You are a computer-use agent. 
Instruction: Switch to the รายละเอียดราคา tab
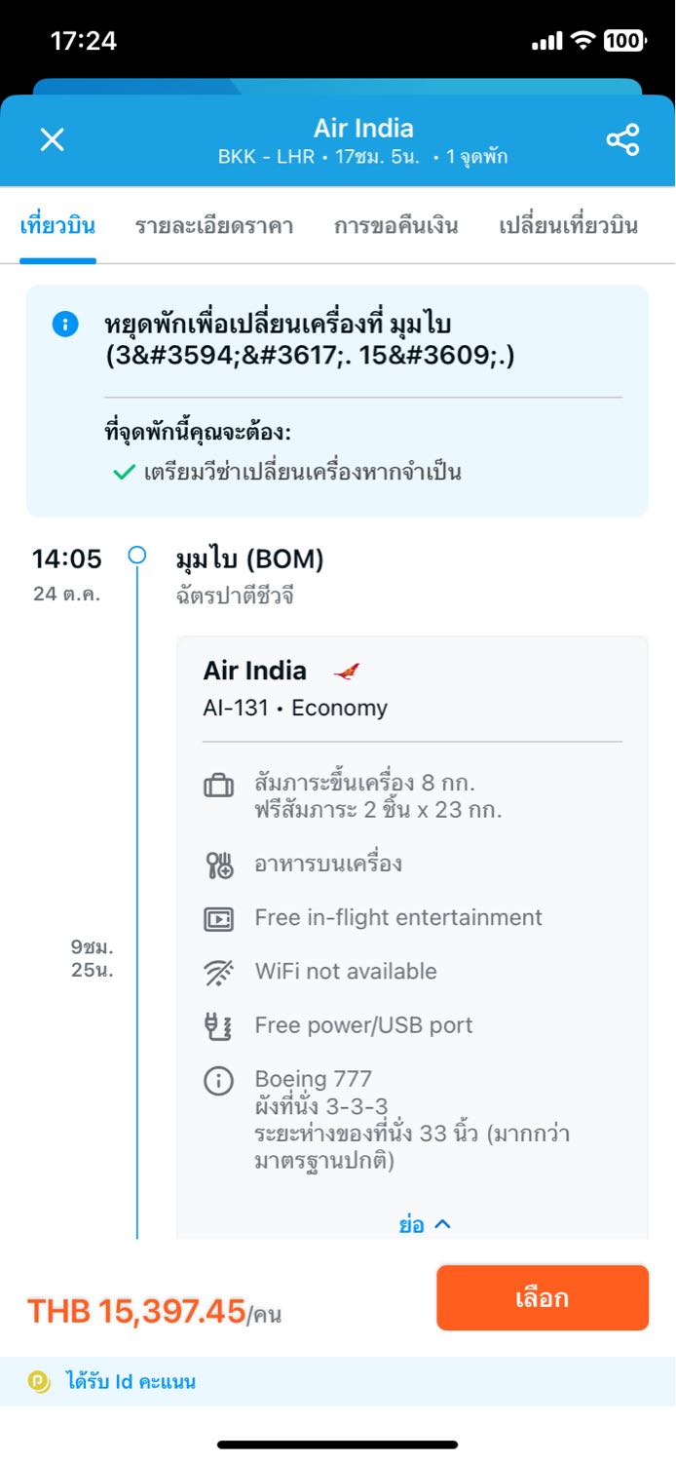point(214,226)
